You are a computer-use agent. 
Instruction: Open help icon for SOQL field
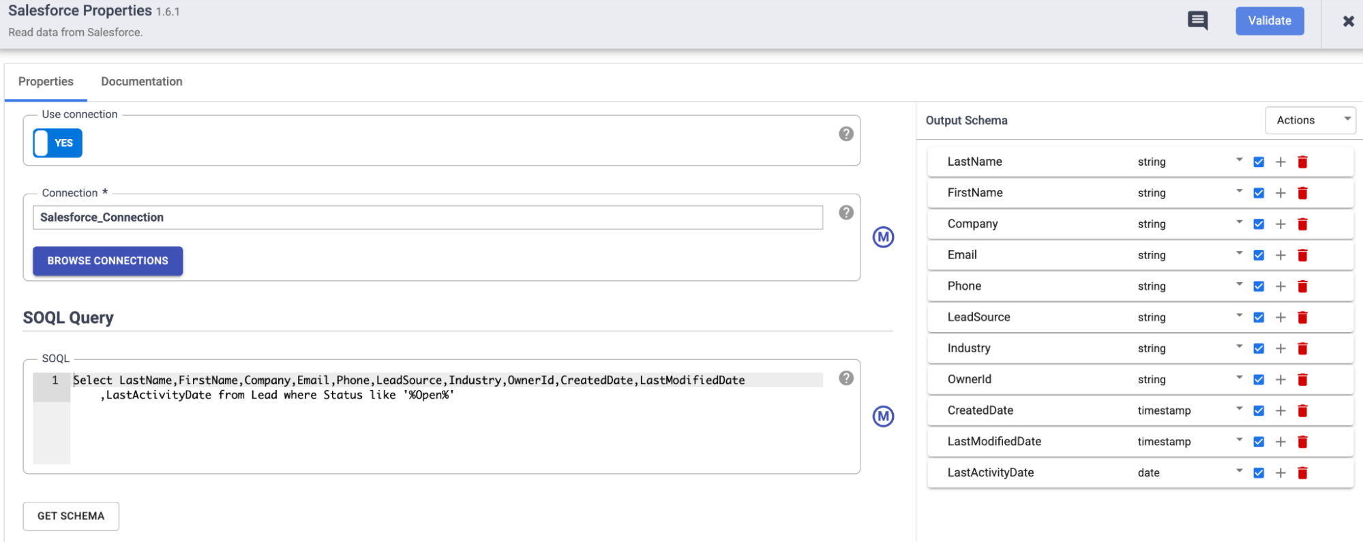[845, 378]
